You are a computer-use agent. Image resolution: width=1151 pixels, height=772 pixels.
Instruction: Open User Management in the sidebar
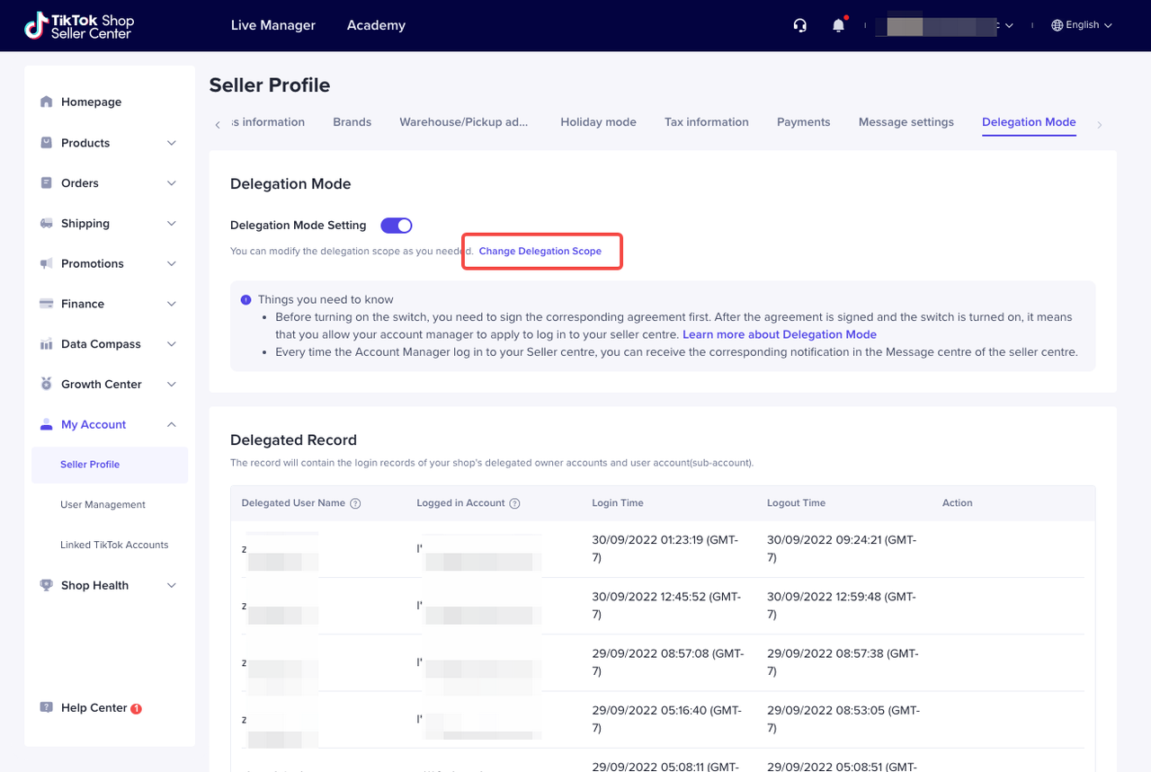[103, 504]
